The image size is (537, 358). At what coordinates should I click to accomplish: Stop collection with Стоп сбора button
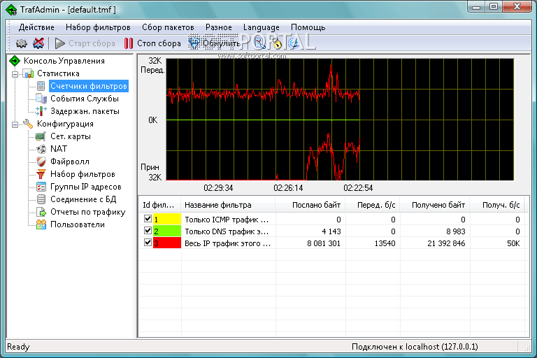click(152, 43)
